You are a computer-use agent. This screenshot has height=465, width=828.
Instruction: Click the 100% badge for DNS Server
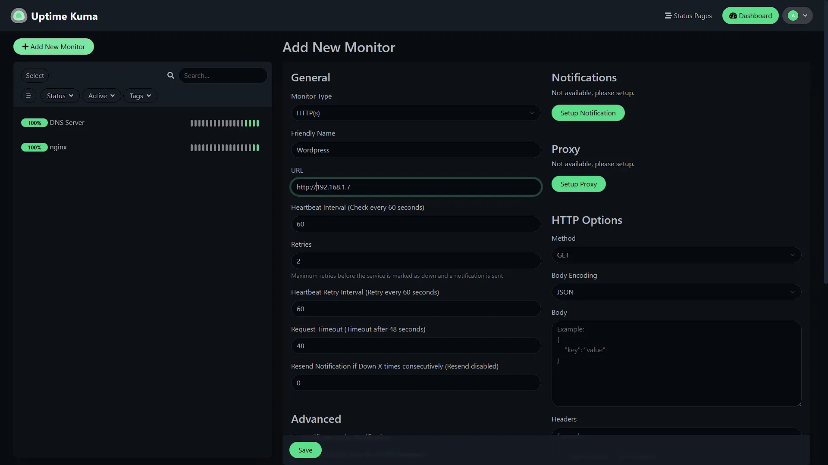(34, 123)
